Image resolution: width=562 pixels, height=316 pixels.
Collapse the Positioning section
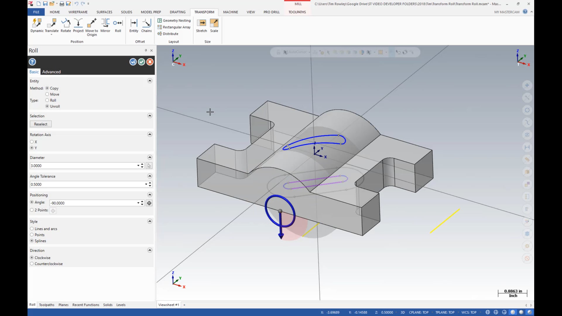150,195
